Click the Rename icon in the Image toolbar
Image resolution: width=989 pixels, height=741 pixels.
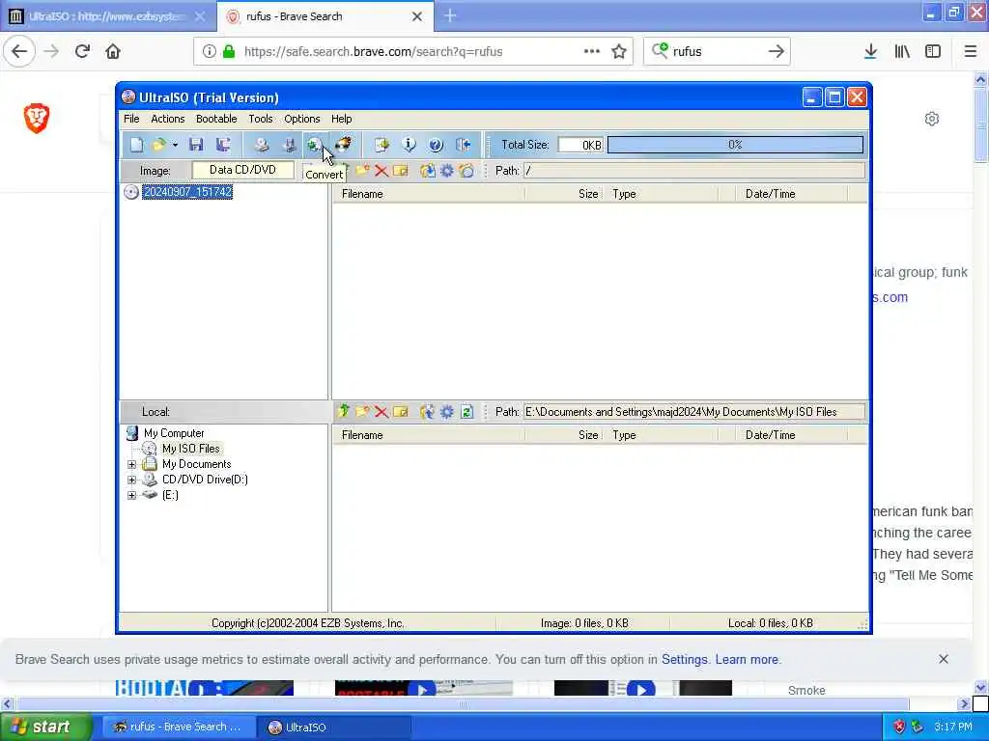pos(401,170)
